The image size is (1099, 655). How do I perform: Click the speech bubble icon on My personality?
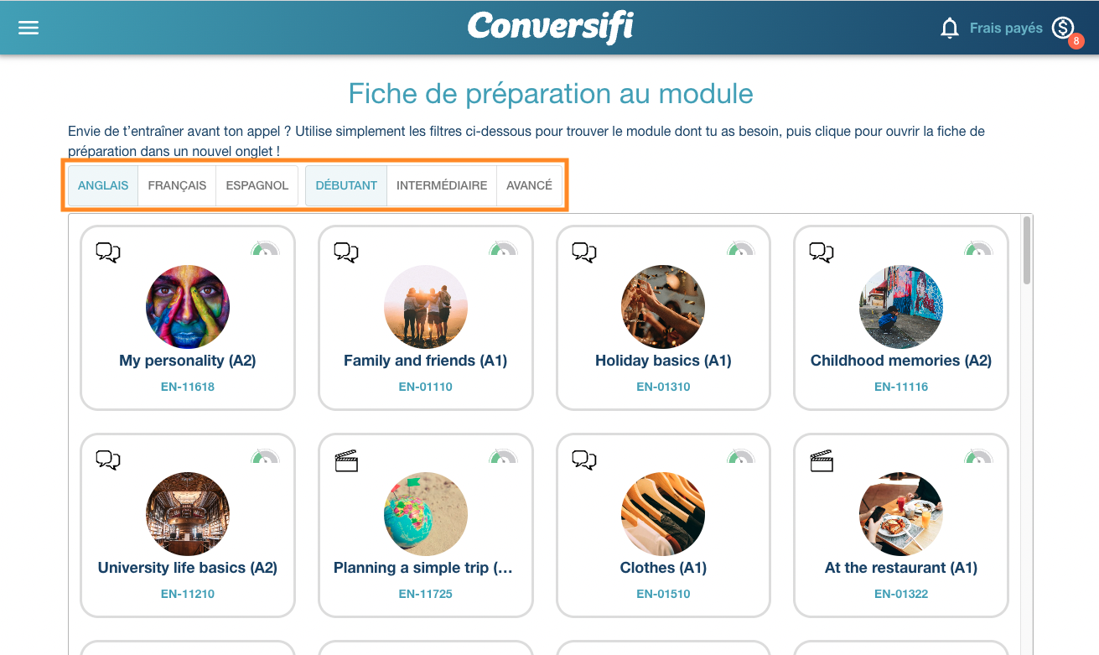tap(107, 252)
